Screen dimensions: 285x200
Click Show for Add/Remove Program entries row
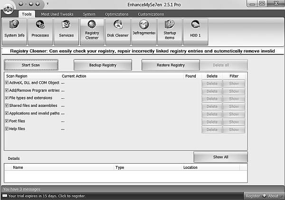coord(234,91)
